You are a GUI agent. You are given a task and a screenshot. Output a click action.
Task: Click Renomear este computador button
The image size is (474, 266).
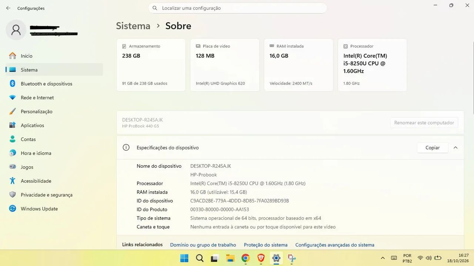(424, 123)
